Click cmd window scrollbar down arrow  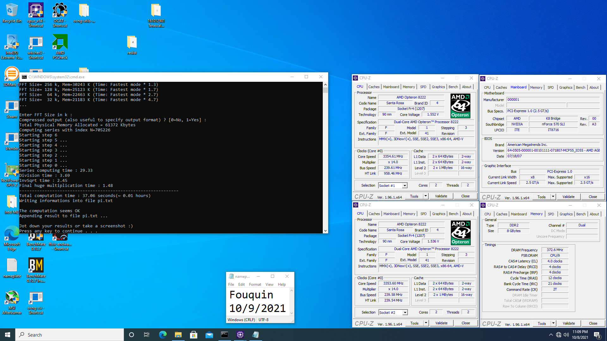coord(325,231)
